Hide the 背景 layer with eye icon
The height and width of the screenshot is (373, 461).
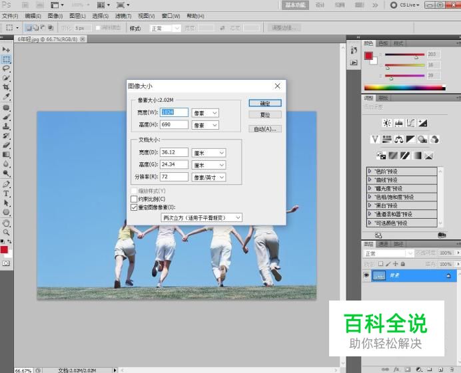point(366,275)
